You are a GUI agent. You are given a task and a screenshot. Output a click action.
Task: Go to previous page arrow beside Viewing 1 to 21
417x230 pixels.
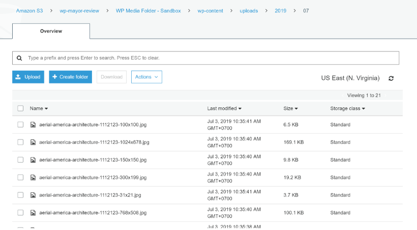pyautogui.click(x=343, y=95)
